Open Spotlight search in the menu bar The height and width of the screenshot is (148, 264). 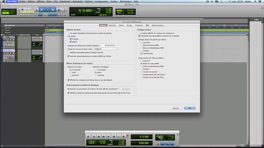pos(255,1)
